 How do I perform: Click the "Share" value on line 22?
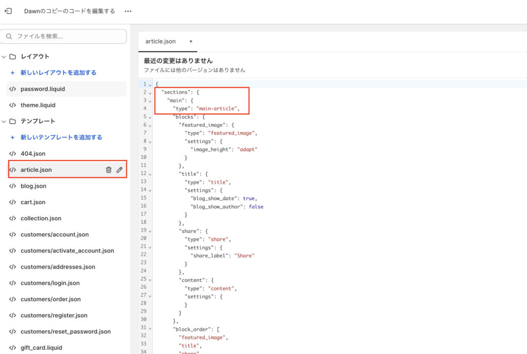click(244, 256)
